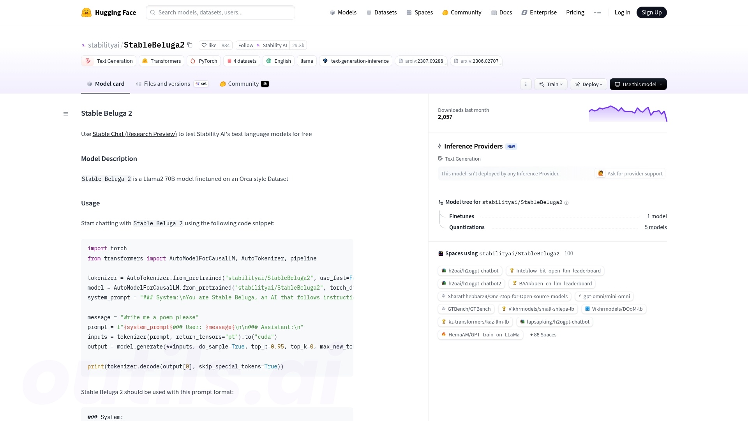
Task: Click the search magnifier icon
Action: point(153,12)
